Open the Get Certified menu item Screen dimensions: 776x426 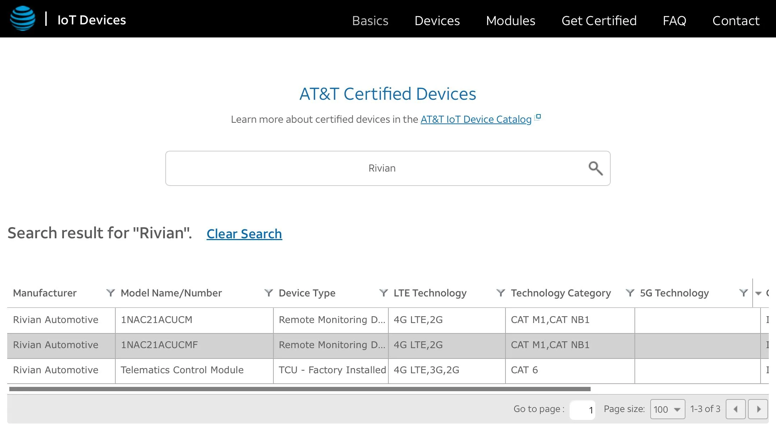(x=599, y=21)
